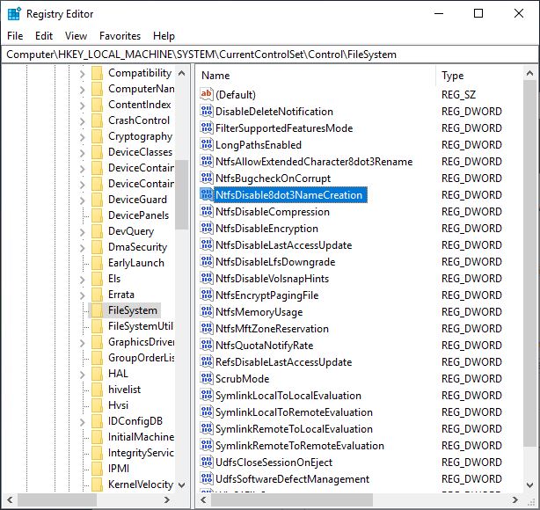Screen dimensions: 540x510
Task: Expand the ContentIndex key
Action: [x=82, y=105]
